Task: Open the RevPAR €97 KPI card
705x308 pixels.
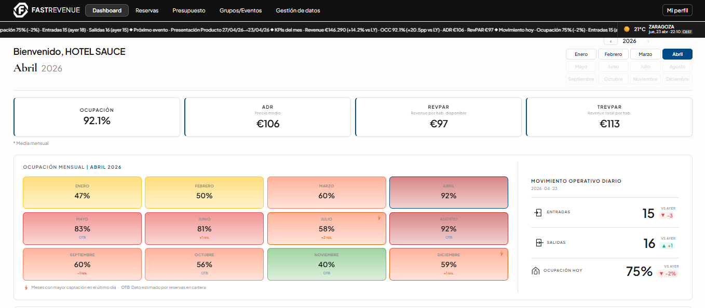Action: [x=438, y=117]
